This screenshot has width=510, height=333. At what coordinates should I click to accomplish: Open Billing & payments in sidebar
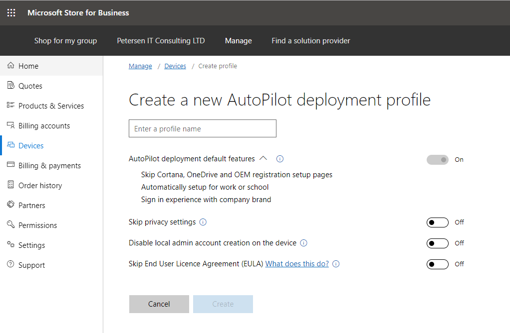(51, 166)
